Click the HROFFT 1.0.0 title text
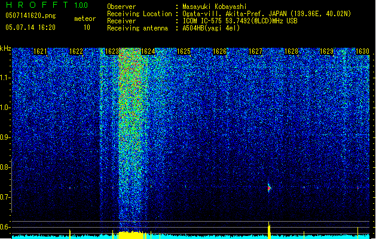This screenshot has height=239, width=376. 47,5
